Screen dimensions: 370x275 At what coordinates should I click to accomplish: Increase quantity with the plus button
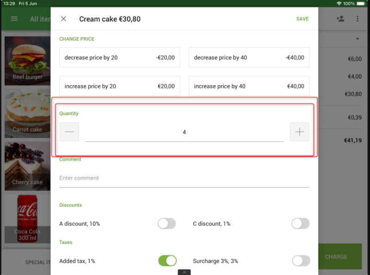tap(299, 132)
